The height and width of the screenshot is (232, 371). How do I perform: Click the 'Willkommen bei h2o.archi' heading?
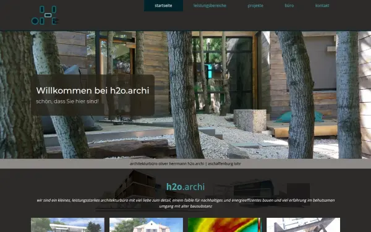(93, 90)
